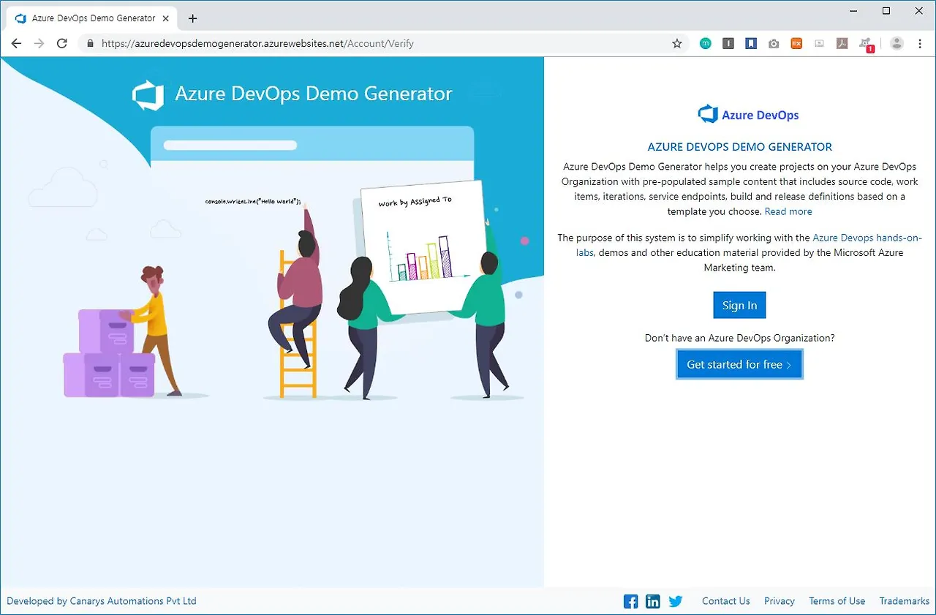The image size is (936, 615).
Task: Launch the camera screenshot extension
Action: tap(774, 44)
